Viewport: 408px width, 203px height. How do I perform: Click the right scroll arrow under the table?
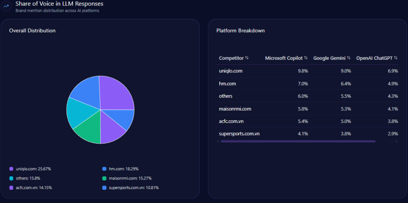pos(396,141)
